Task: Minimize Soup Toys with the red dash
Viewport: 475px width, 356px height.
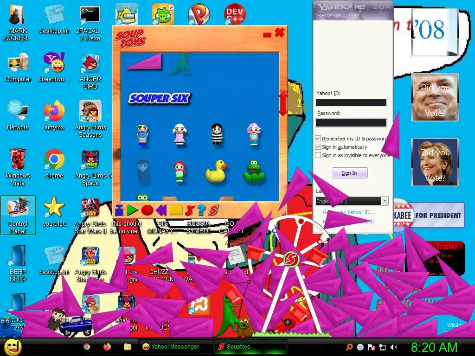Action: point(267,35)
